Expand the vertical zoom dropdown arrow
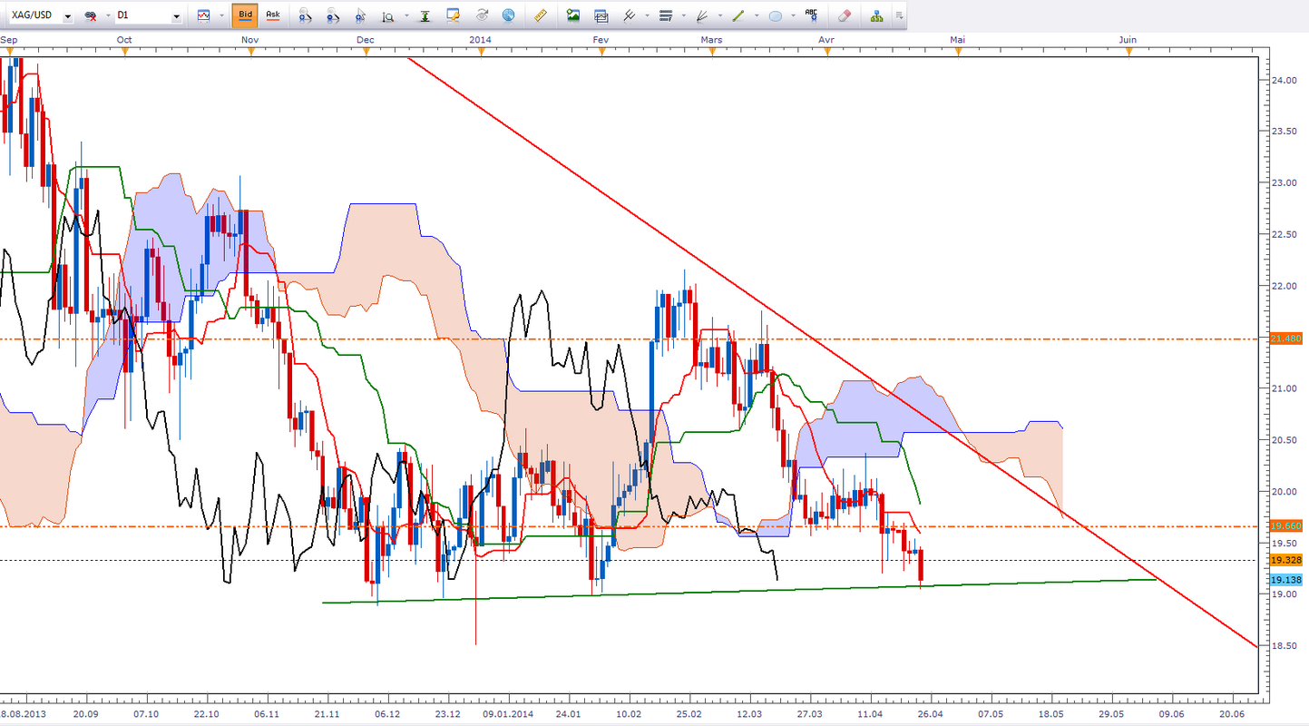 [x=406, y=15]
